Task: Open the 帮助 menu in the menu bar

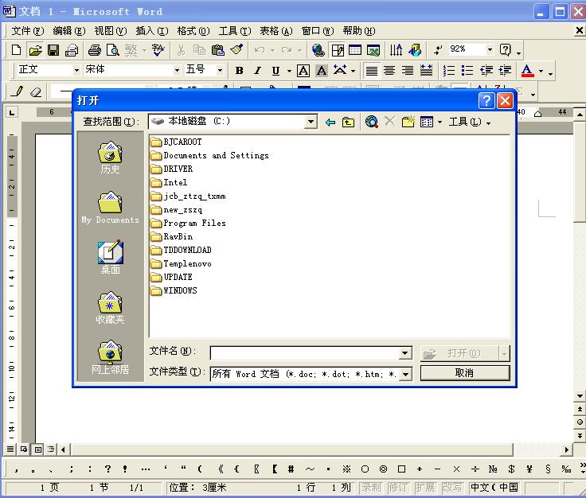Action: (358, 31)
